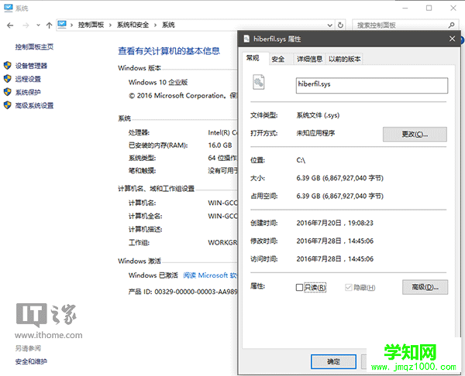
Task: Expand chevron before 控制面板 breadcrumb
Action: point(71,26)
